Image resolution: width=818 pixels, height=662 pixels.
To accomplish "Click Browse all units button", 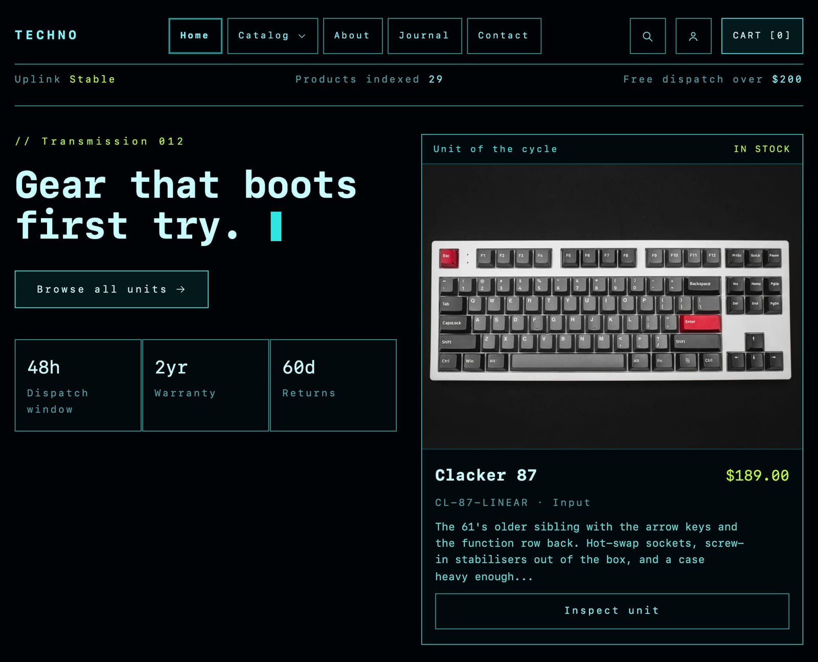I will coord(111,289).
